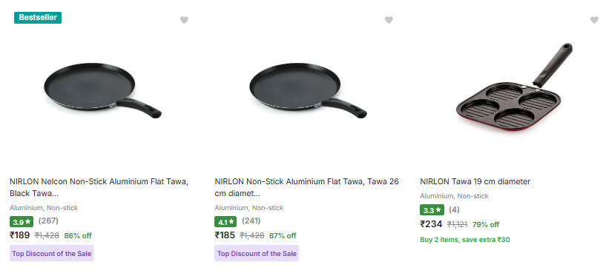Click the Bestseller badge
This screenshot has height=276, width=600.
tap(38, 18)
